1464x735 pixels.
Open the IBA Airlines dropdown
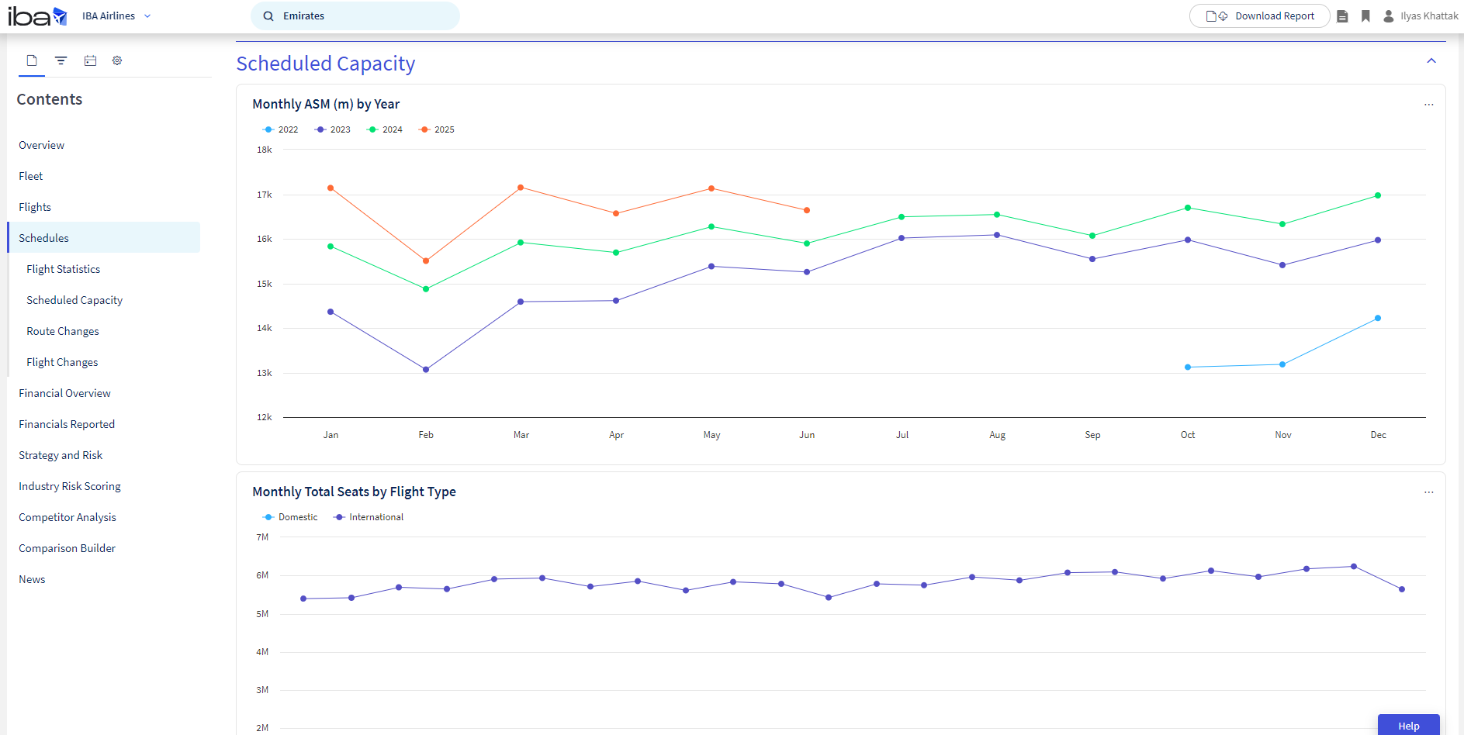116,16
